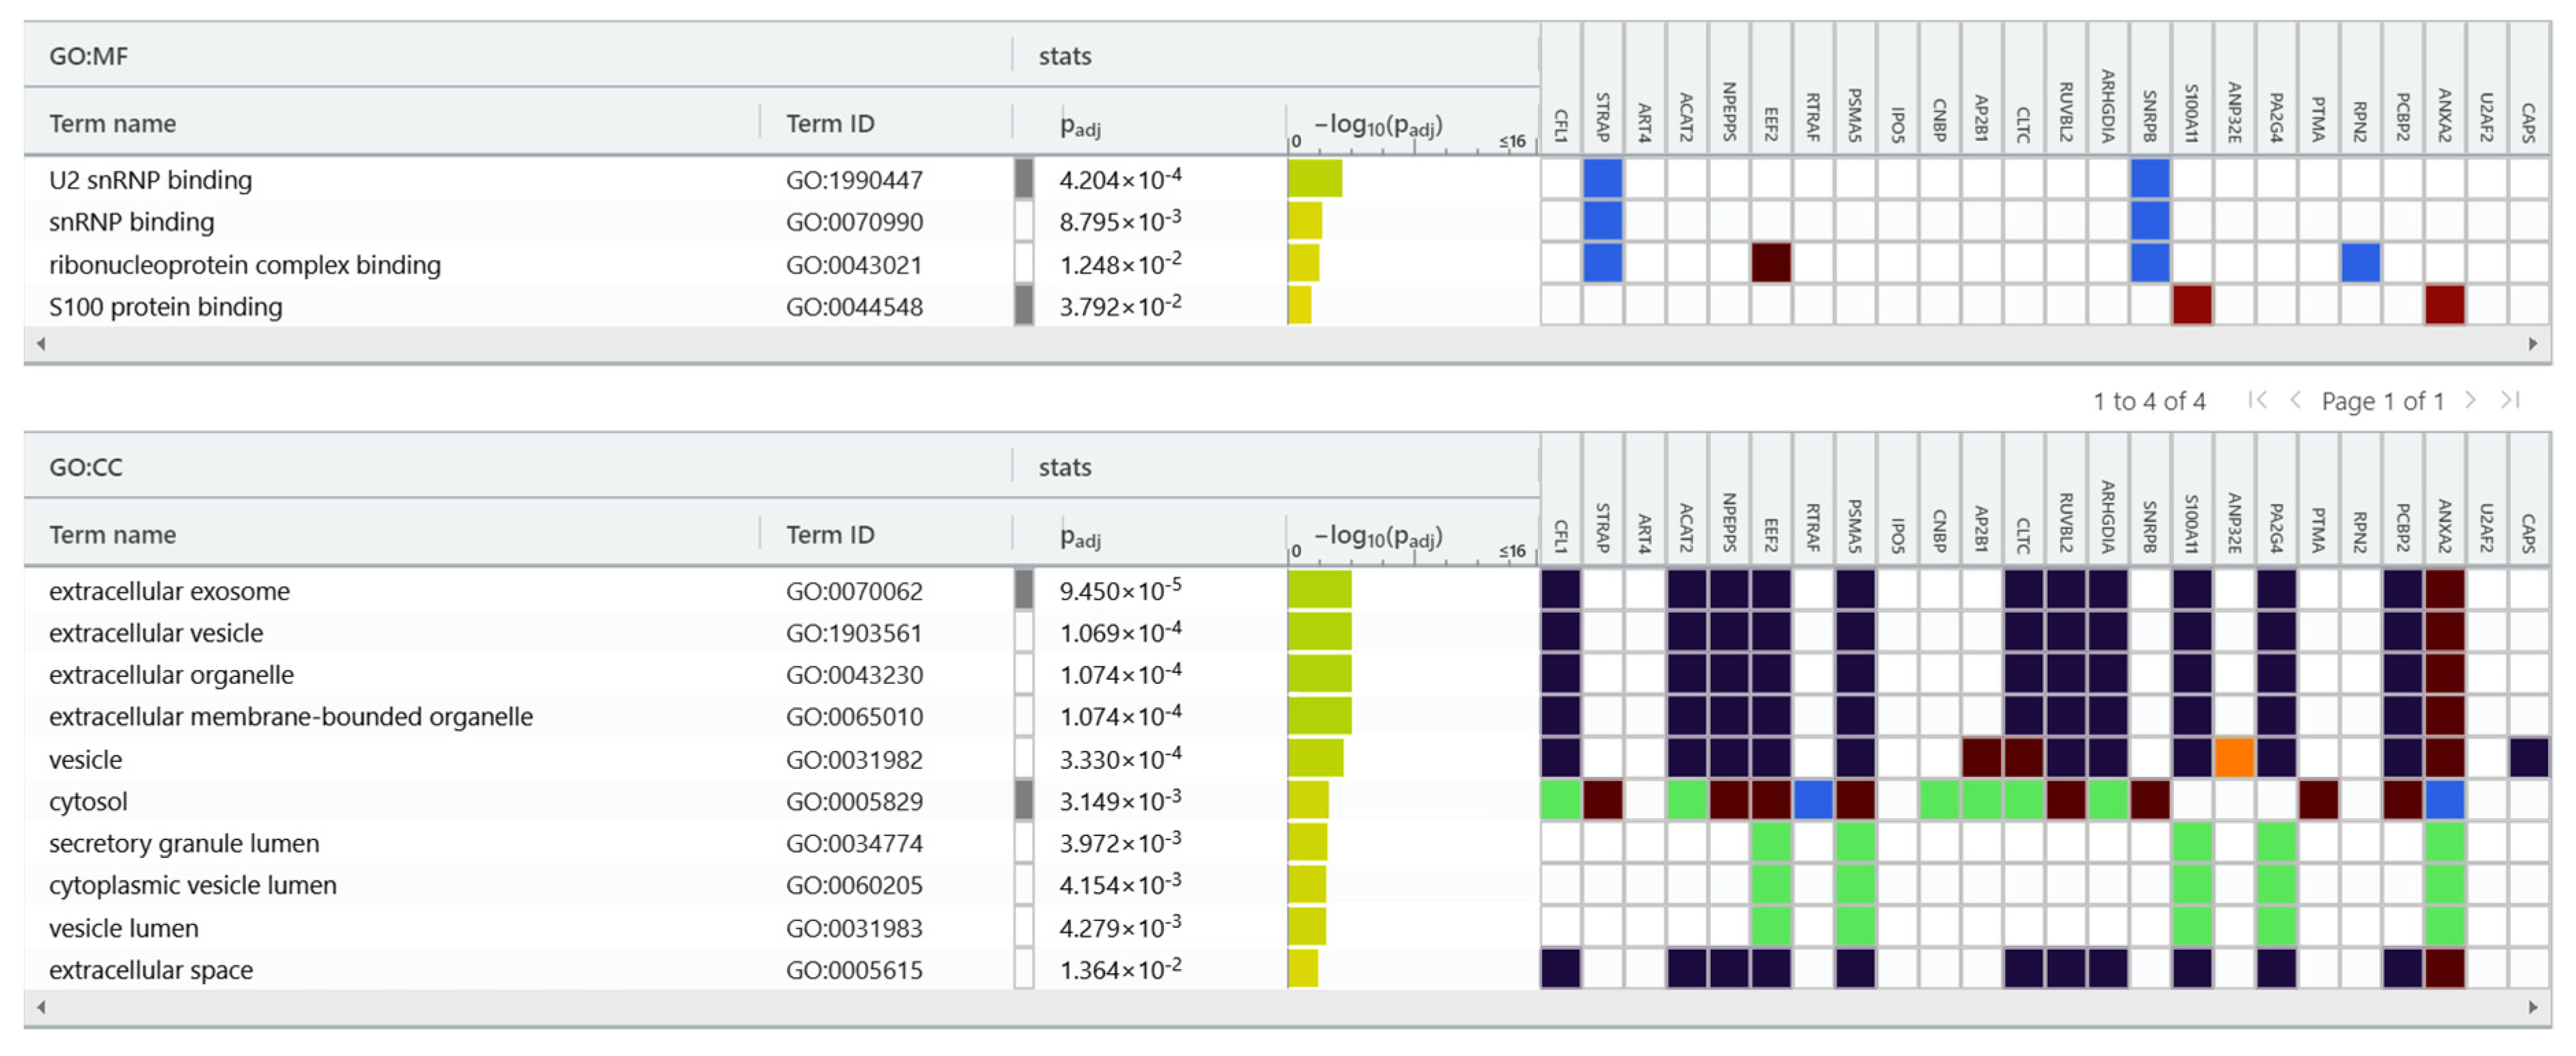Toggle highlight box for cytosol row

1024,801
